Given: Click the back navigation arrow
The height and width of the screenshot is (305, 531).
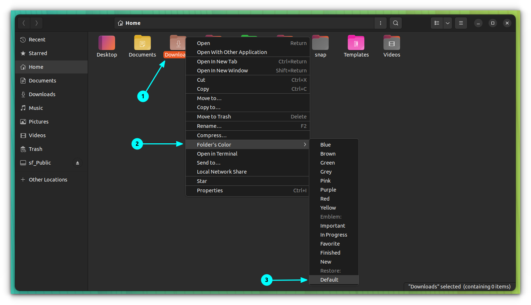Looking at the screenshot, I should (x=23, y=23).
